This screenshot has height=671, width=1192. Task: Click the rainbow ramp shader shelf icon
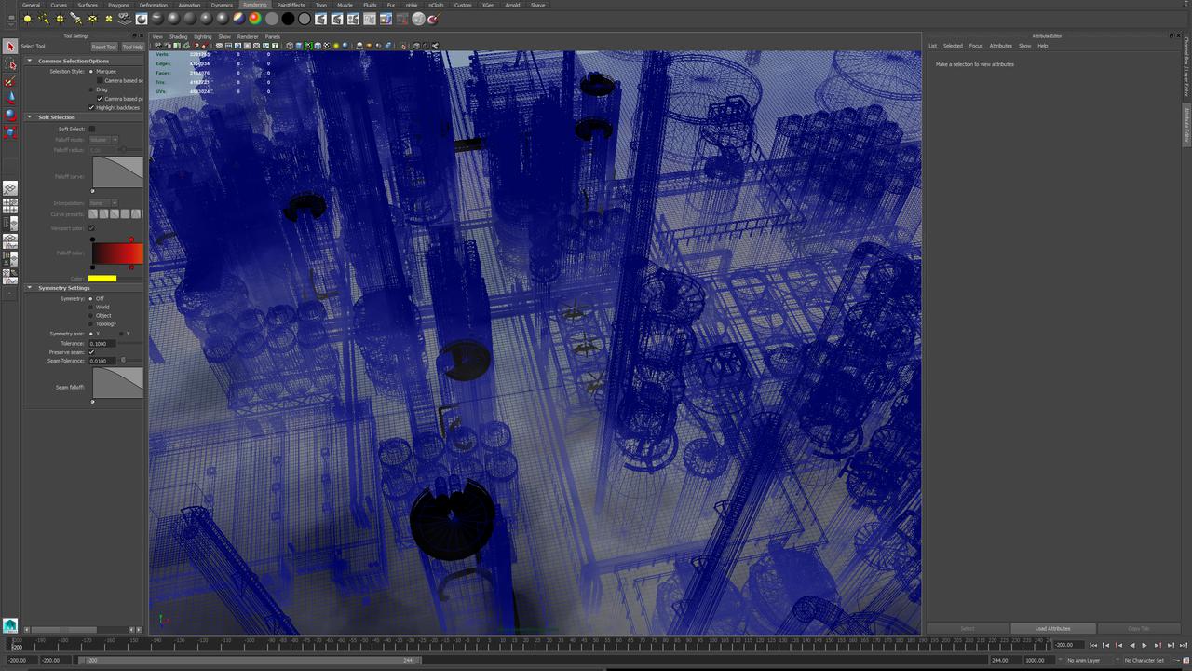pos(238,19)
